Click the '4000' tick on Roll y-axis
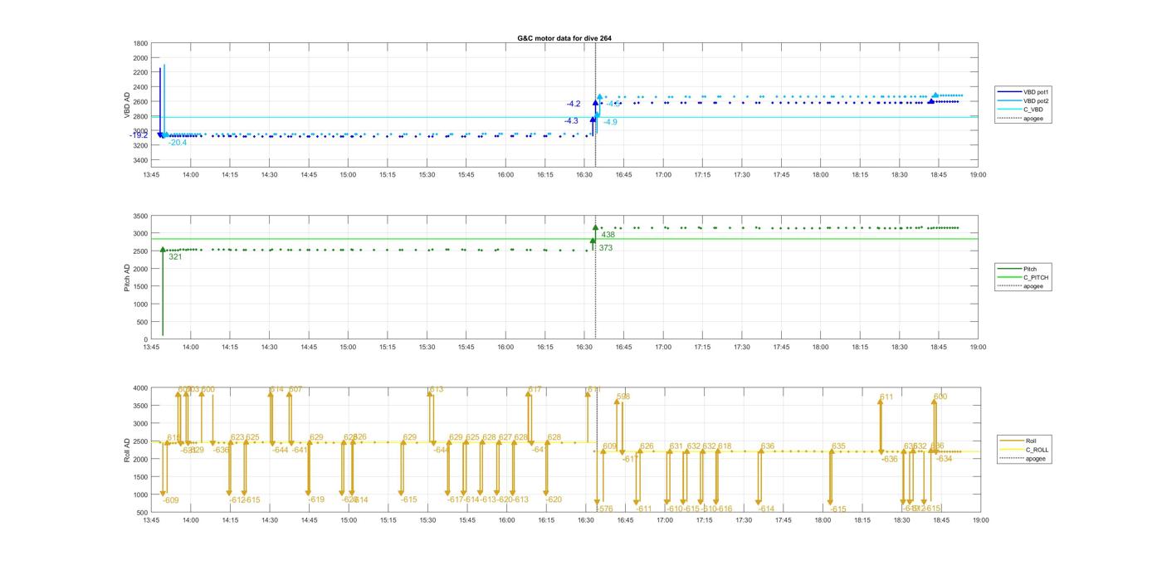 140,388
